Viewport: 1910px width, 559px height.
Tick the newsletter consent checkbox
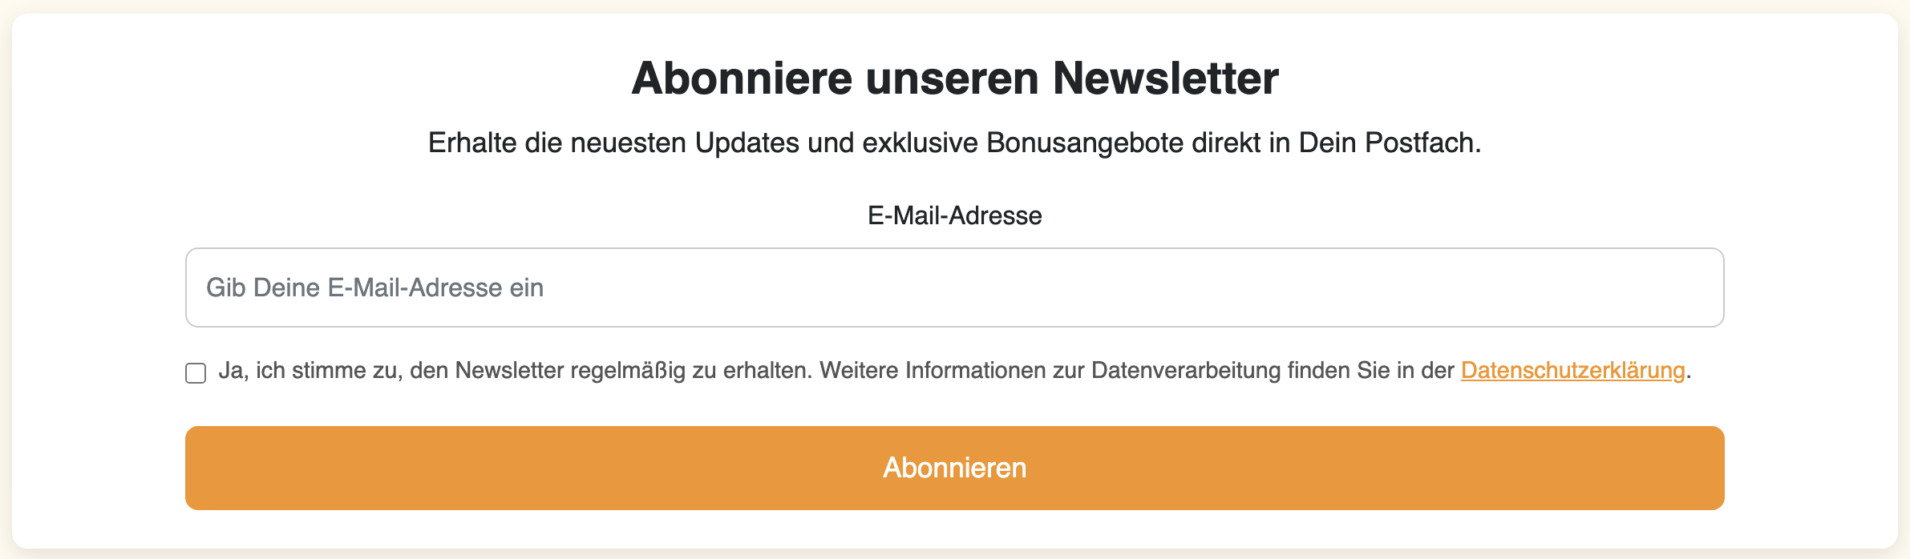pos(196,373)
